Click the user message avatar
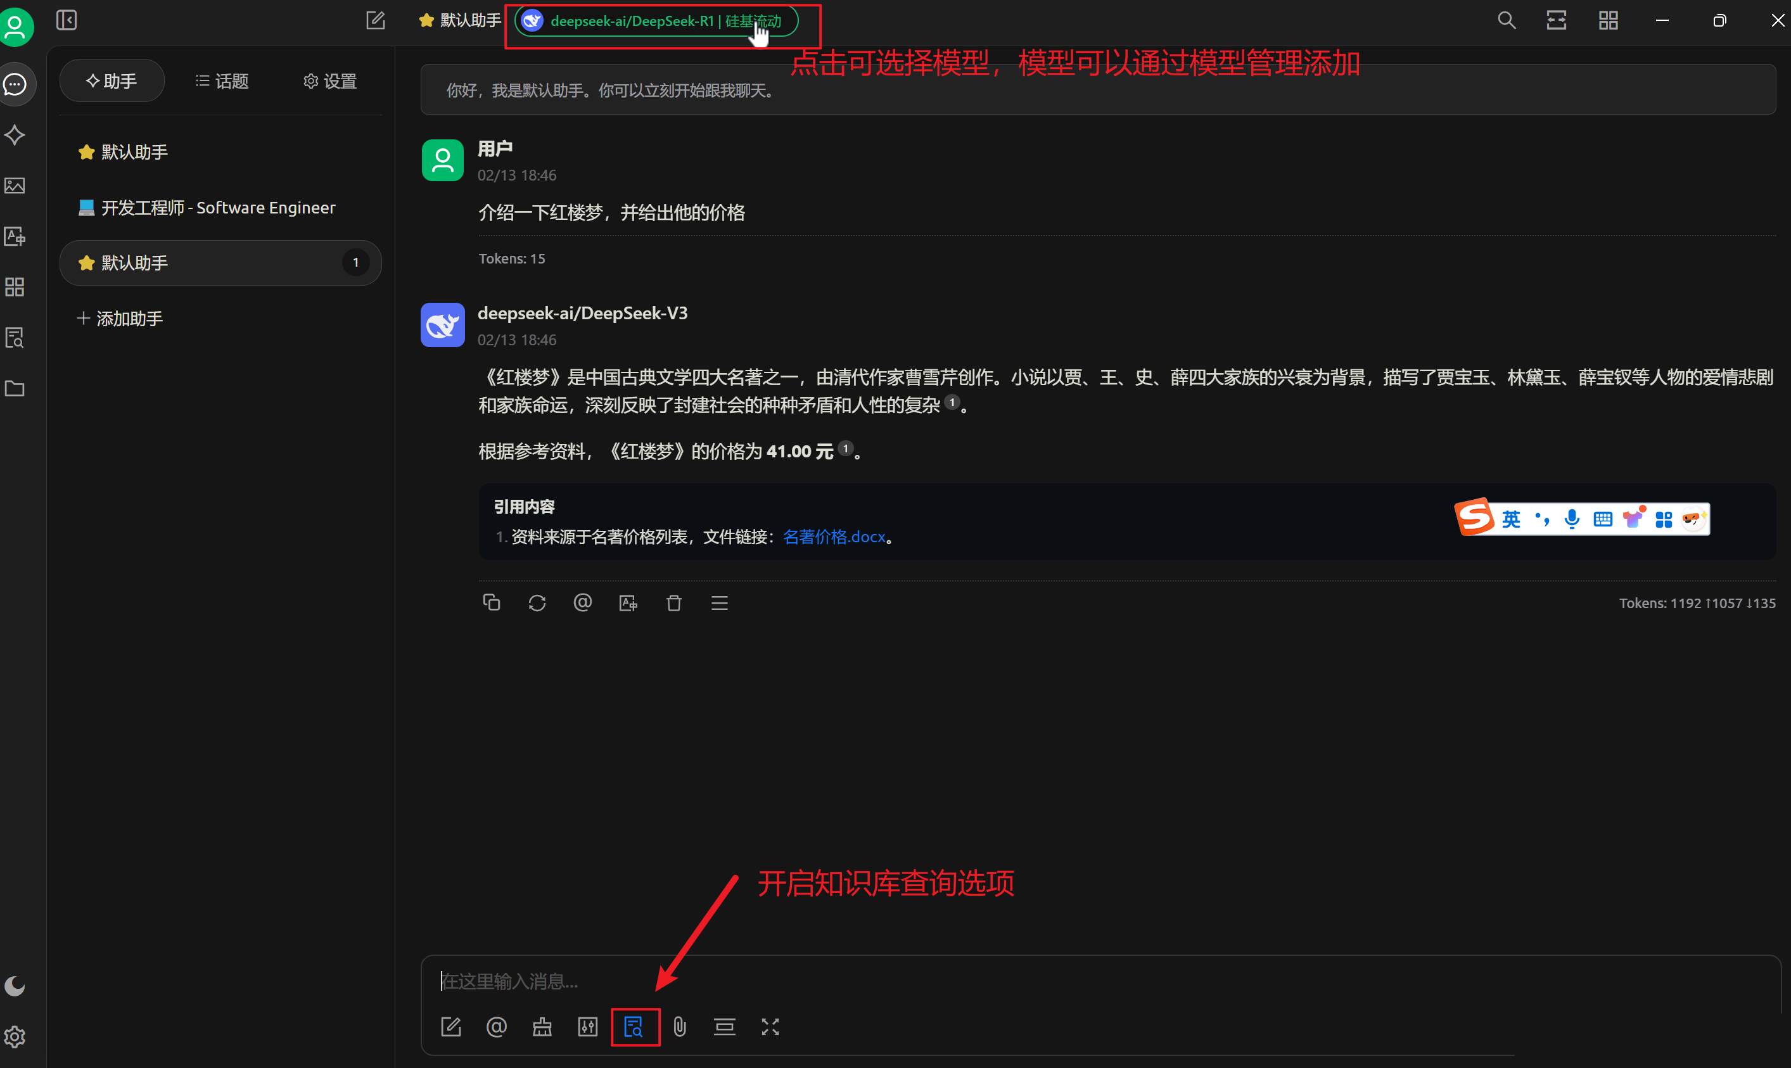Screen dimensions: 1791x1068 443,160
